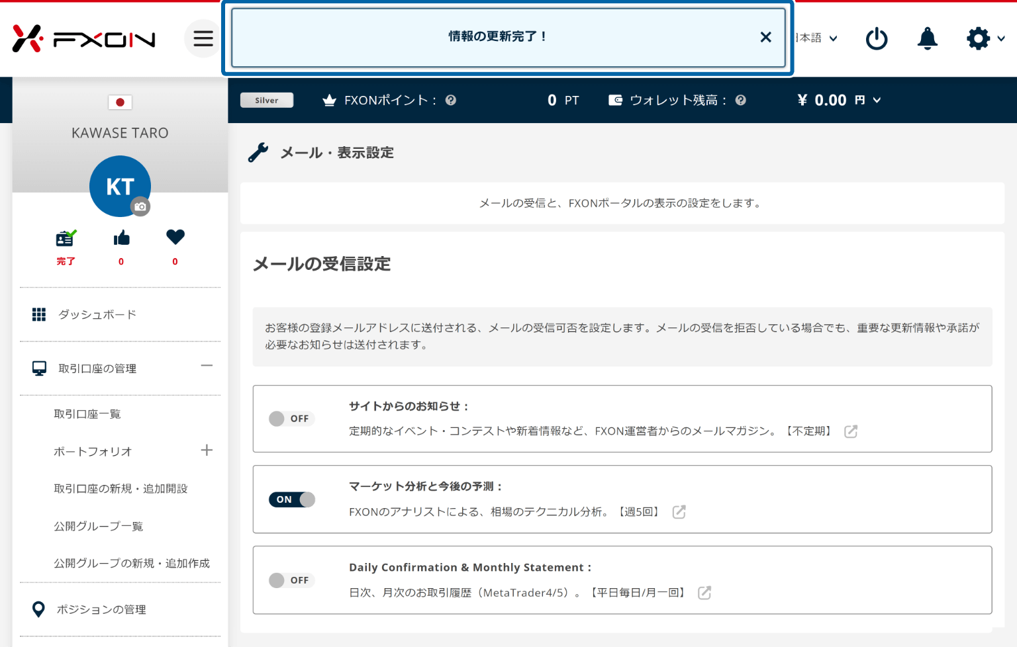
Task: Click the ダッシュボード grid icon
Action: (x=39, y=315)
